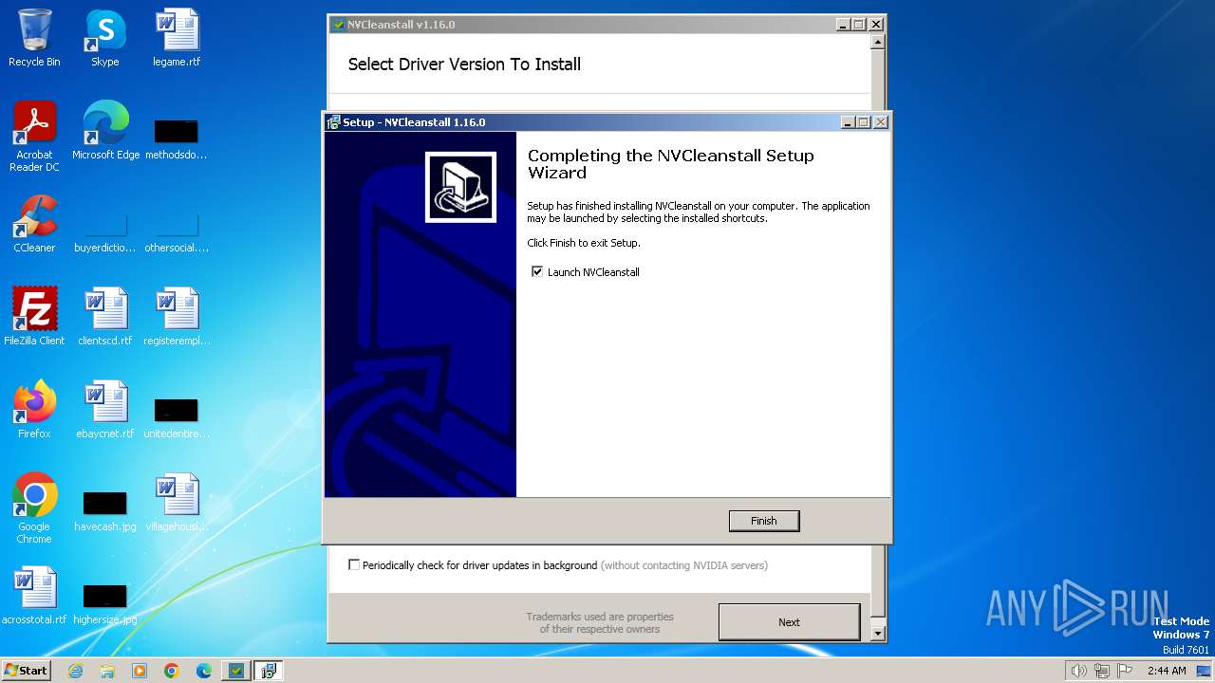Open the Start menu
Screen dimensions: 1215x683
click(x=26, y=671)
